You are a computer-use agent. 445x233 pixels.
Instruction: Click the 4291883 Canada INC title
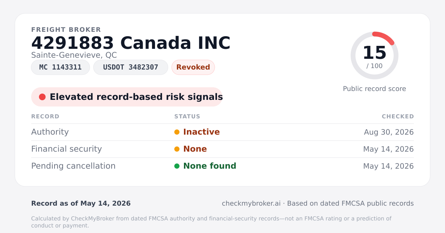pos(131,43)
